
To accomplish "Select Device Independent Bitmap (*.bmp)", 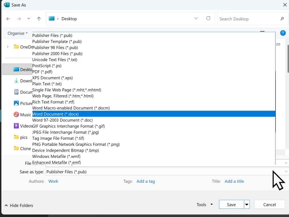I will click(154, 150).
